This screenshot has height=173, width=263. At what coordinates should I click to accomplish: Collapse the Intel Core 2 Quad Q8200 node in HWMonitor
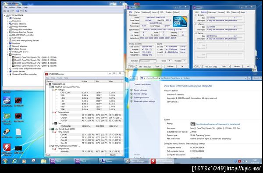click(x=50, y=129)
